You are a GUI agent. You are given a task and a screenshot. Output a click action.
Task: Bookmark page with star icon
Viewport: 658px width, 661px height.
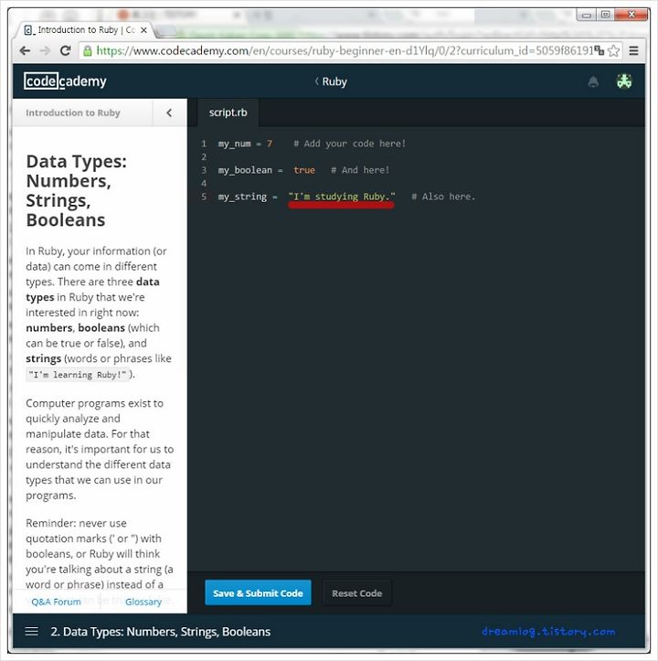coord(614,51)
